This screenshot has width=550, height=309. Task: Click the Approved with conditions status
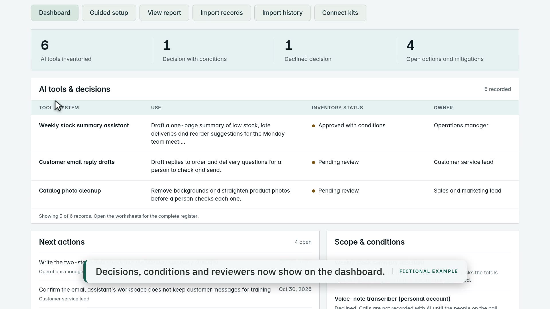tap(349, 125)
